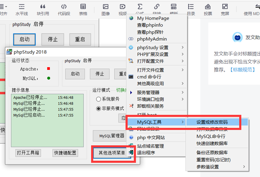Click 启动 button in phpStudy 2018 window
Screen dimensions: 260x177
click(x=75, y=74)
